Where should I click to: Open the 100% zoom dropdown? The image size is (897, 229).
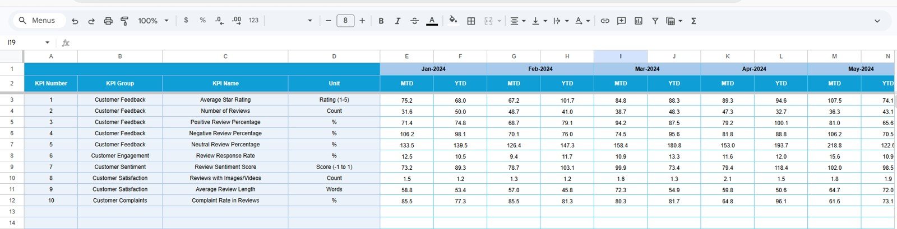point(153,21)
